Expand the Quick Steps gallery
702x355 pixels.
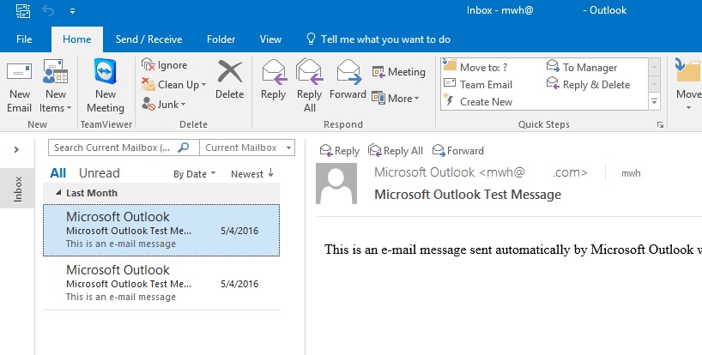[655, 101]
